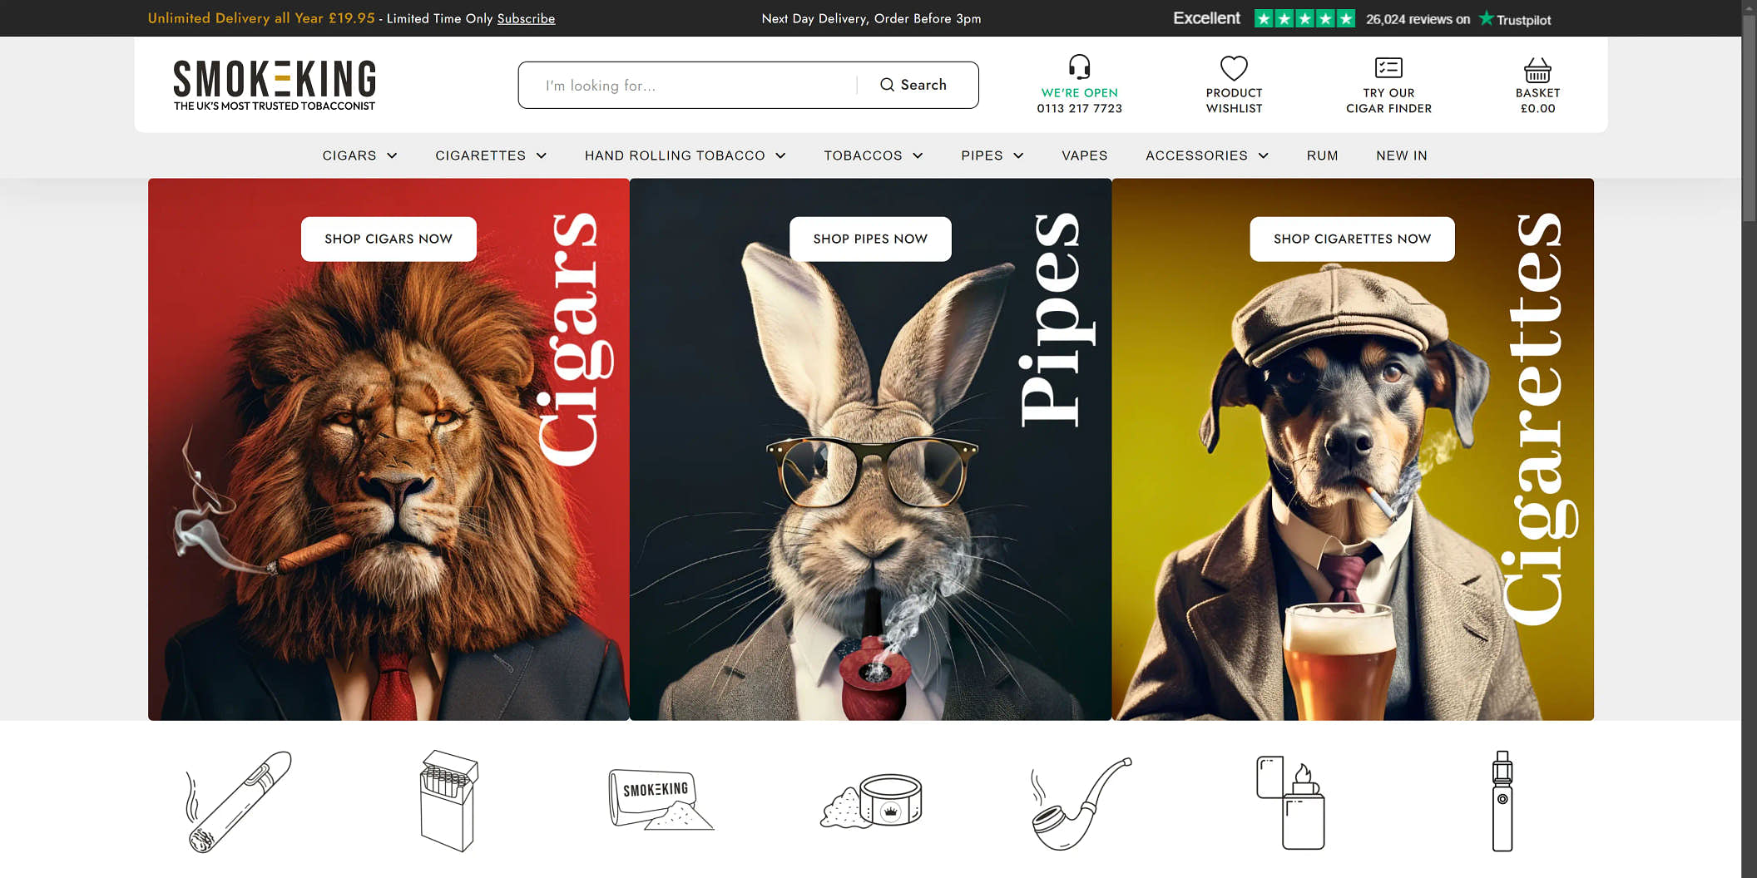Screen dimensions: 1757x878
Task: Click the Excellent rating label
Action: coord(1206,18)
